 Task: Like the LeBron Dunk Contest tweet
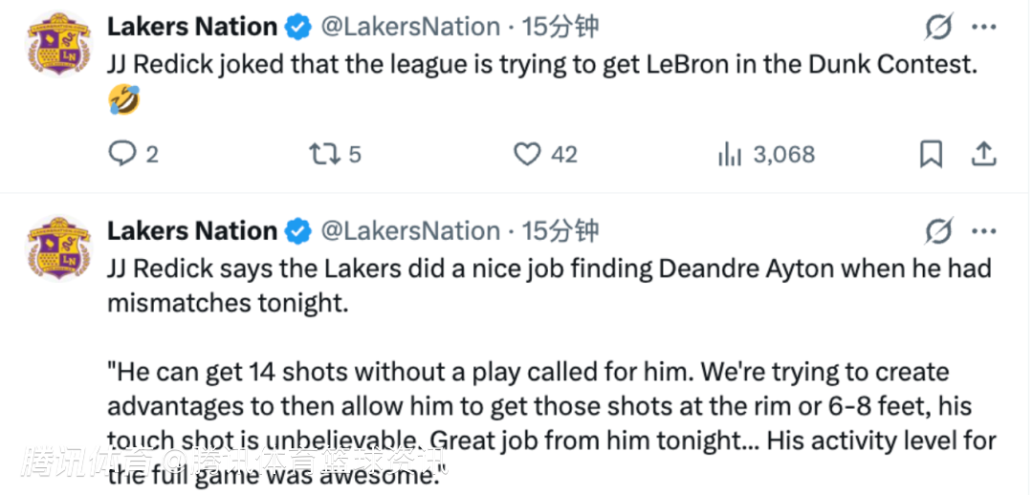coord(527,154)
